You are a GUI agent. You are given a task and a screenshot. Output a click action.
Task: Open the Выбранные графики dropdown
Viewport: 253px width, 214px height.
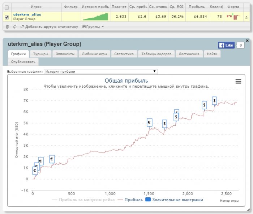coord(100,72)
